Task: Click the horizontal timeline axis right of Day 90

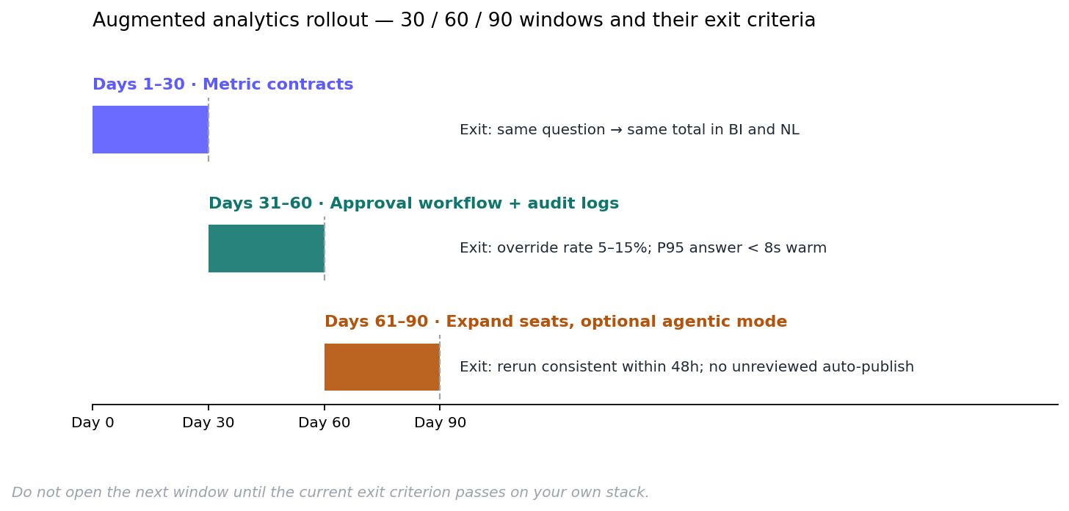Action: point(749,405)
